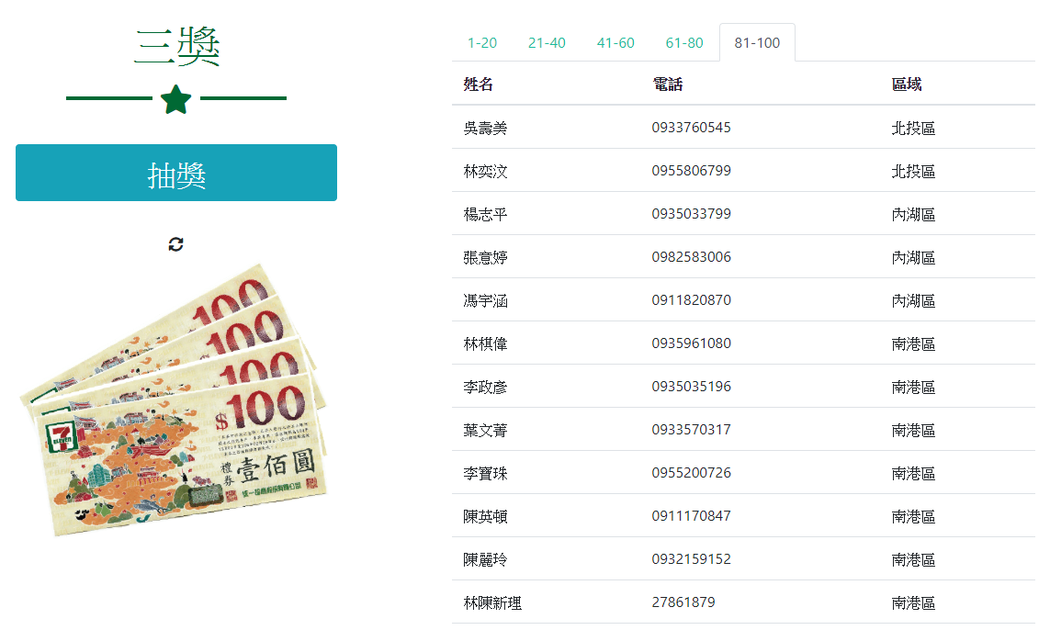This screenshot has width=1050, height=630.
Task: Select the 81-100 tab
Action: [757, 43]
